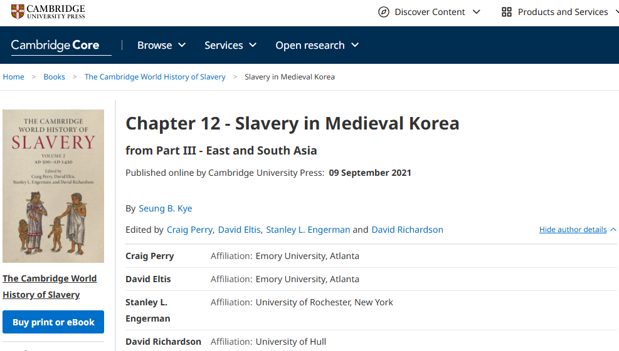
Task: Click the publication date 09 September 2021
Action: point(370,173)
